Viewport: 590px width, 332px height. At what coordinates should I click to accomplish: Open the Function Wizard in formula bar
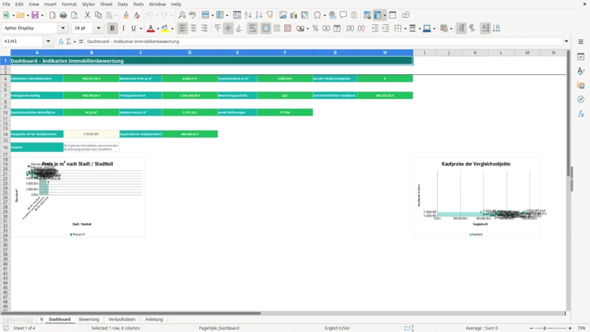point(60,41)
